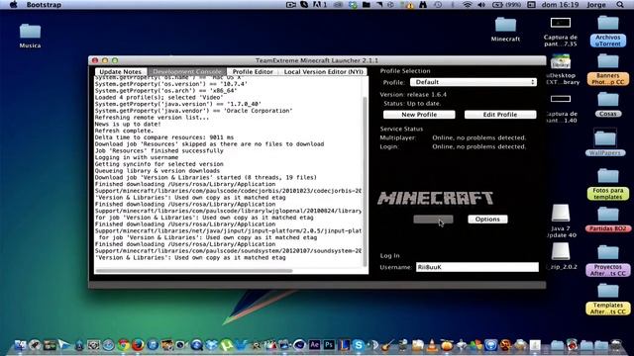The image size is (634, 356).
Task: Click the console horizontal scrollbar
Action: [194, 271]
